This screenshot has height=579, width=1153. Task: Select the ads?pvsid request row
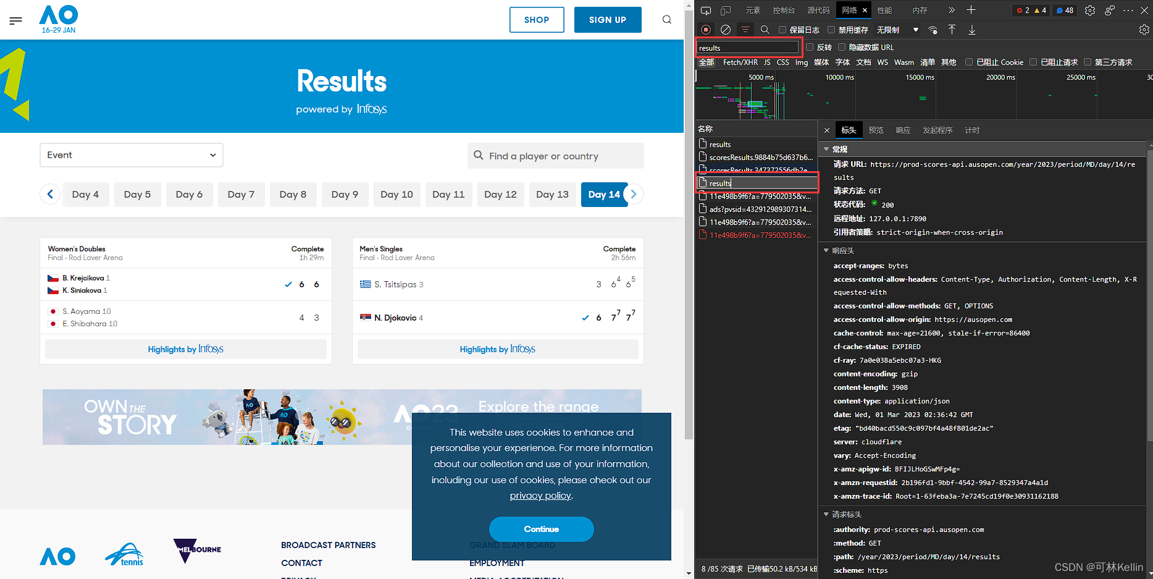757,209
